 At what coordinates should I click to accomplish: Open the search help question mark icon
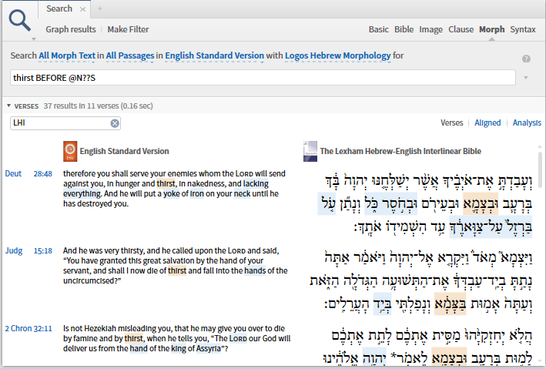coord(526,59)
